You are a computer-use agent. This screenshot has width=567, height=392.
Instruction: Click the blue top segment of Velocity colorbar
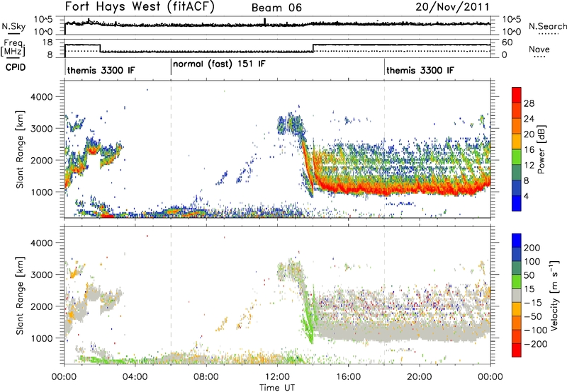(x=517, y=241)
